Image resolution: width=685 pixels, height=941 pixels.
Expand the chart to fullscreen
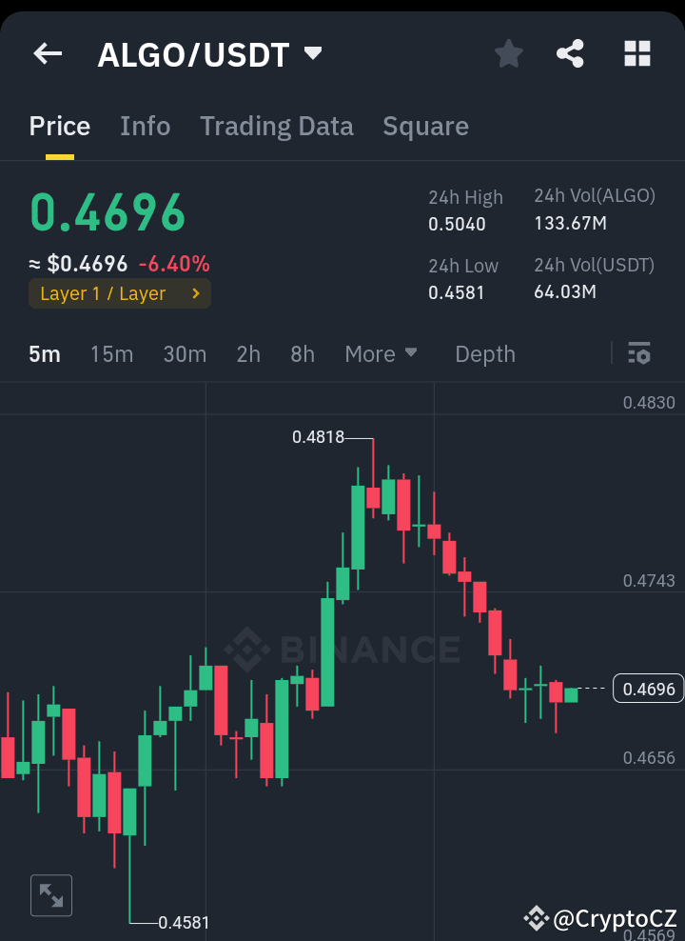tap(51, 894)
